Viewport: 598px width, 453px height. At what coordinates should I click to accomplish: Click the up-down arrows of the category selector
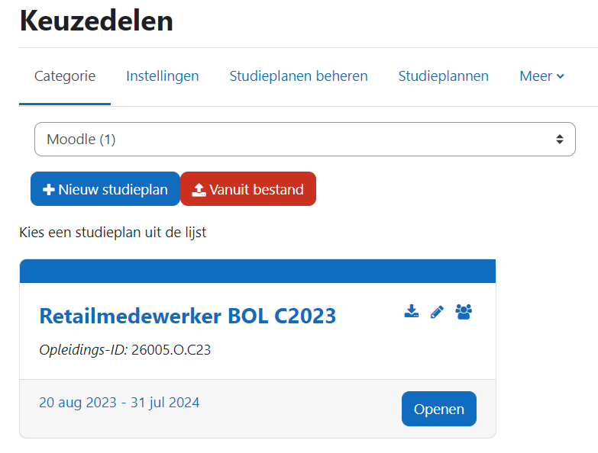click(560, 140)
